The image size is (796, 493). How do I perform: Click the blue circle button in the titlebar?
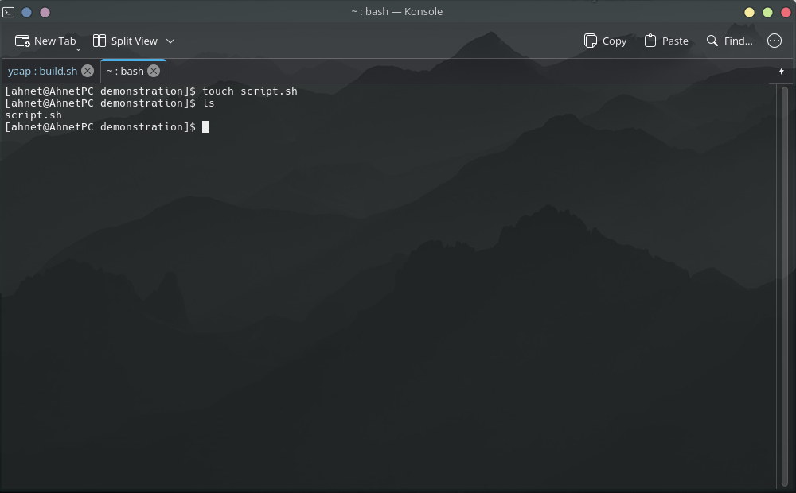coord(26,12)
